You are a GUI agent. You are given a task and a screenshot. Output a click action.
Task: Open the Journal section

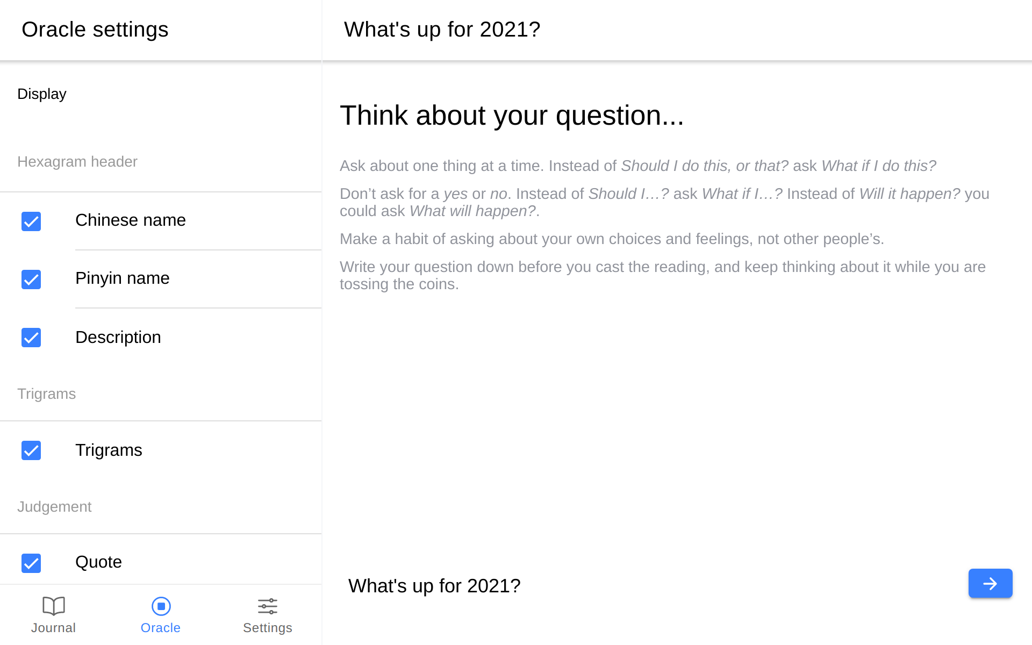(x=54, y=613)
